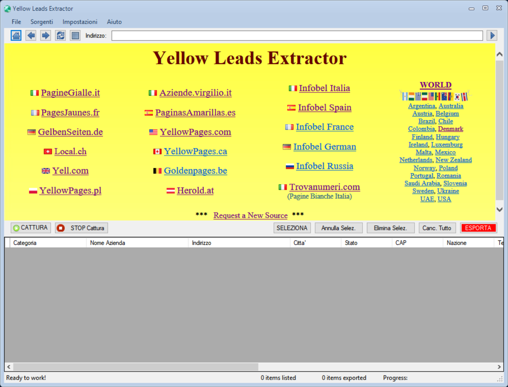Viewport: 508px width, 387px height.
Task: Click into the Indirizzo address field
Action: click(x=297, y=35)
